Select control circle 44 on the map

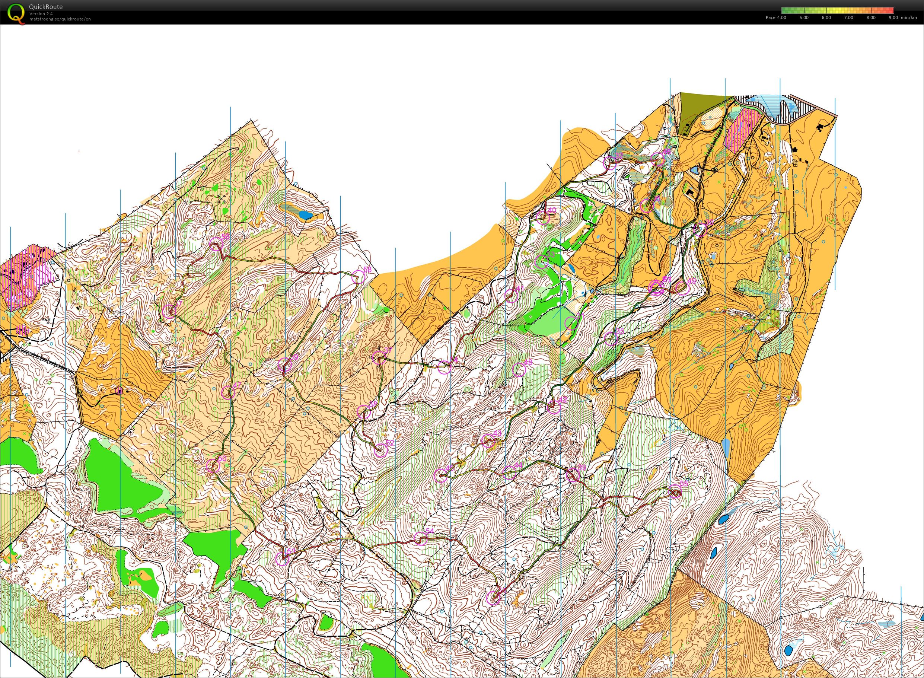point(509,473)
